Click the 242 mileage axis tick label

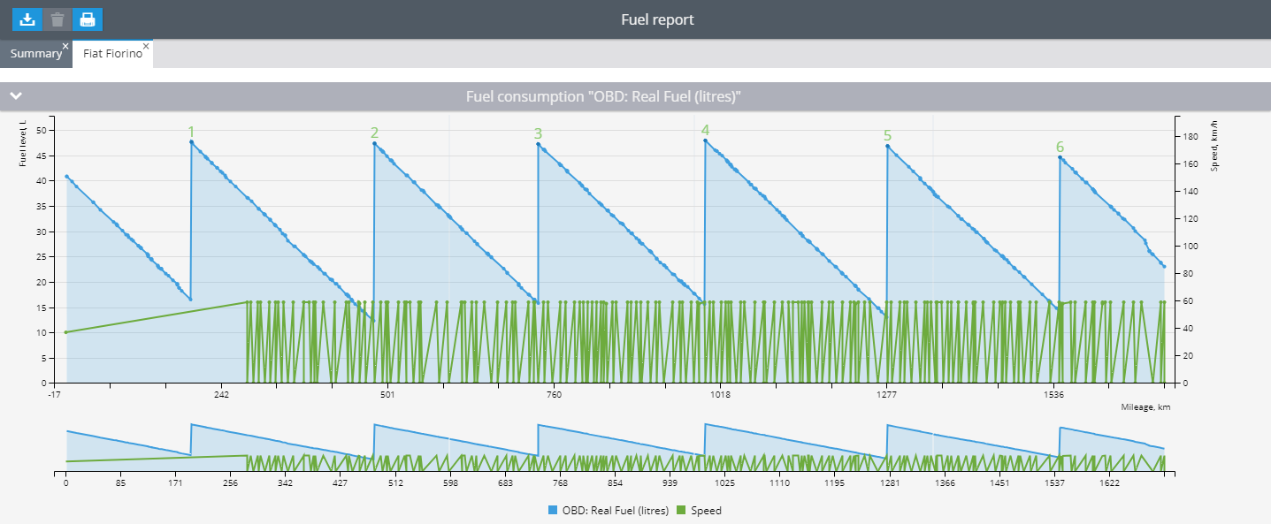[221, 394]
